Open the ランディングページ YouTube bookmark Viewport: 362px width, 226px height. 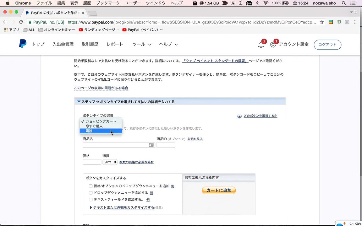pyautogui.click(x=99, y=30)
